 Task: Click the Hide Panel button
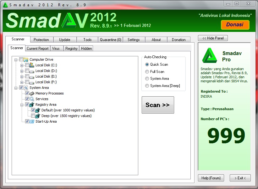tap(213, 38)
